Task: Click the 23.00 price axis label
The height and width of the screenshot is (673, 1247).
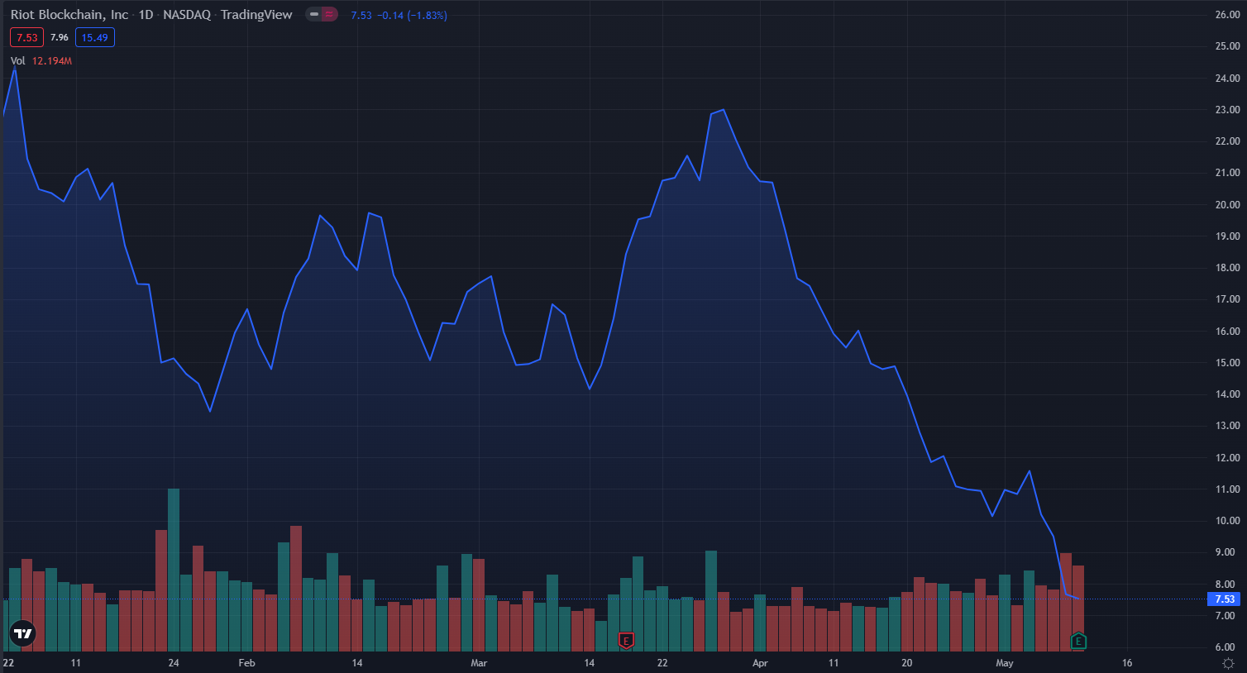Action: point(1227,110)
